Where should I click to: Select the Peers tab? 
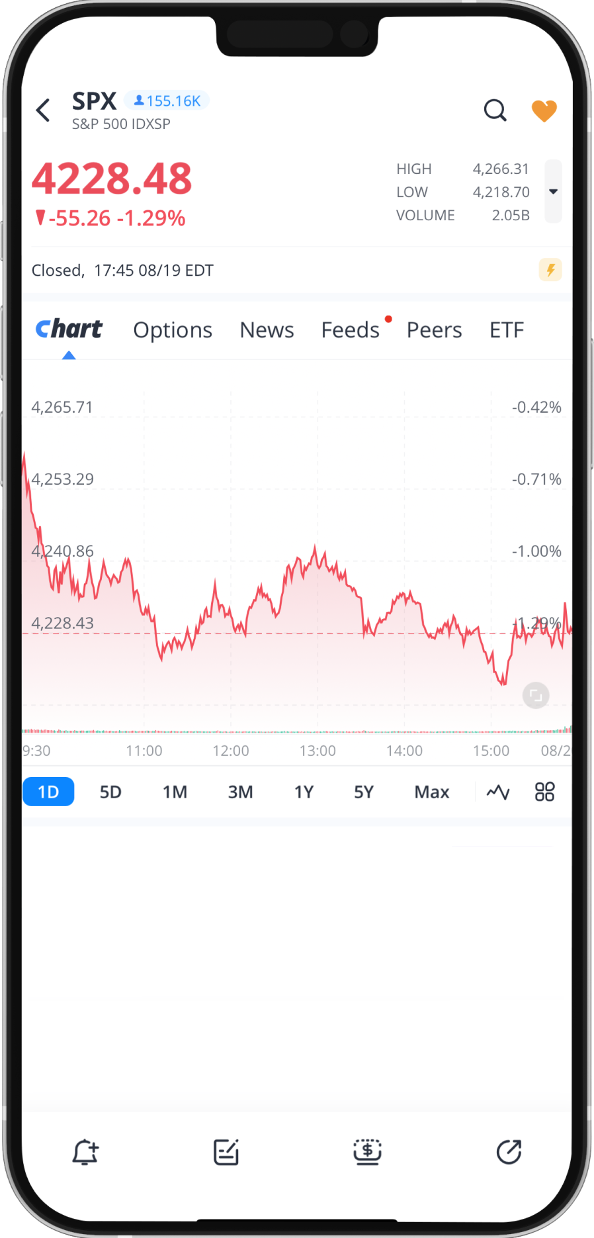click(x=434, y=330)
